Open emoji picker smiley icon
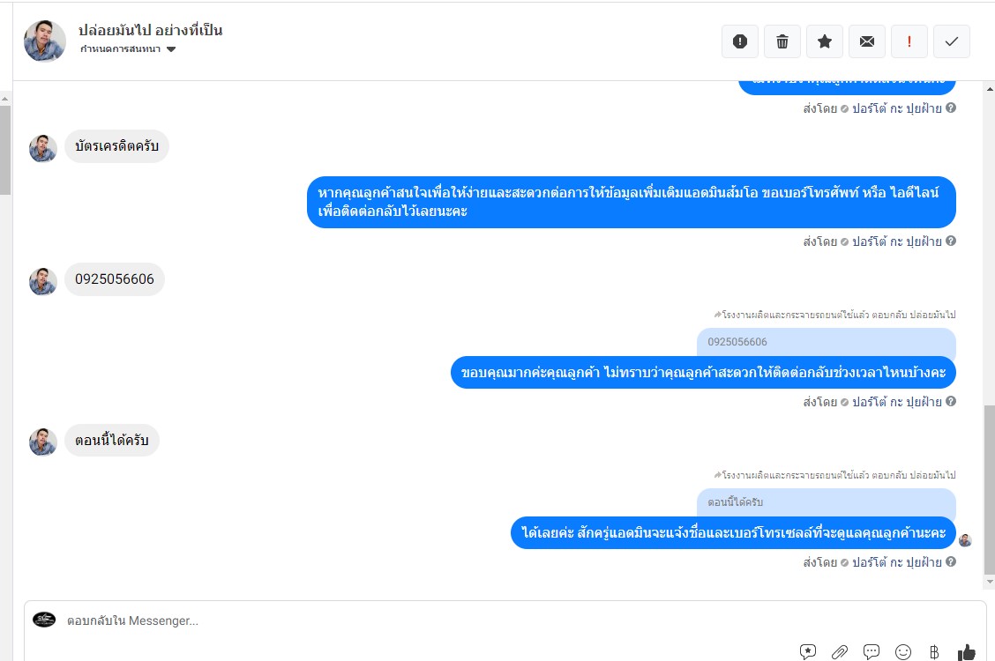This screenshot has width=995, height=661. [x=903, y=651]
